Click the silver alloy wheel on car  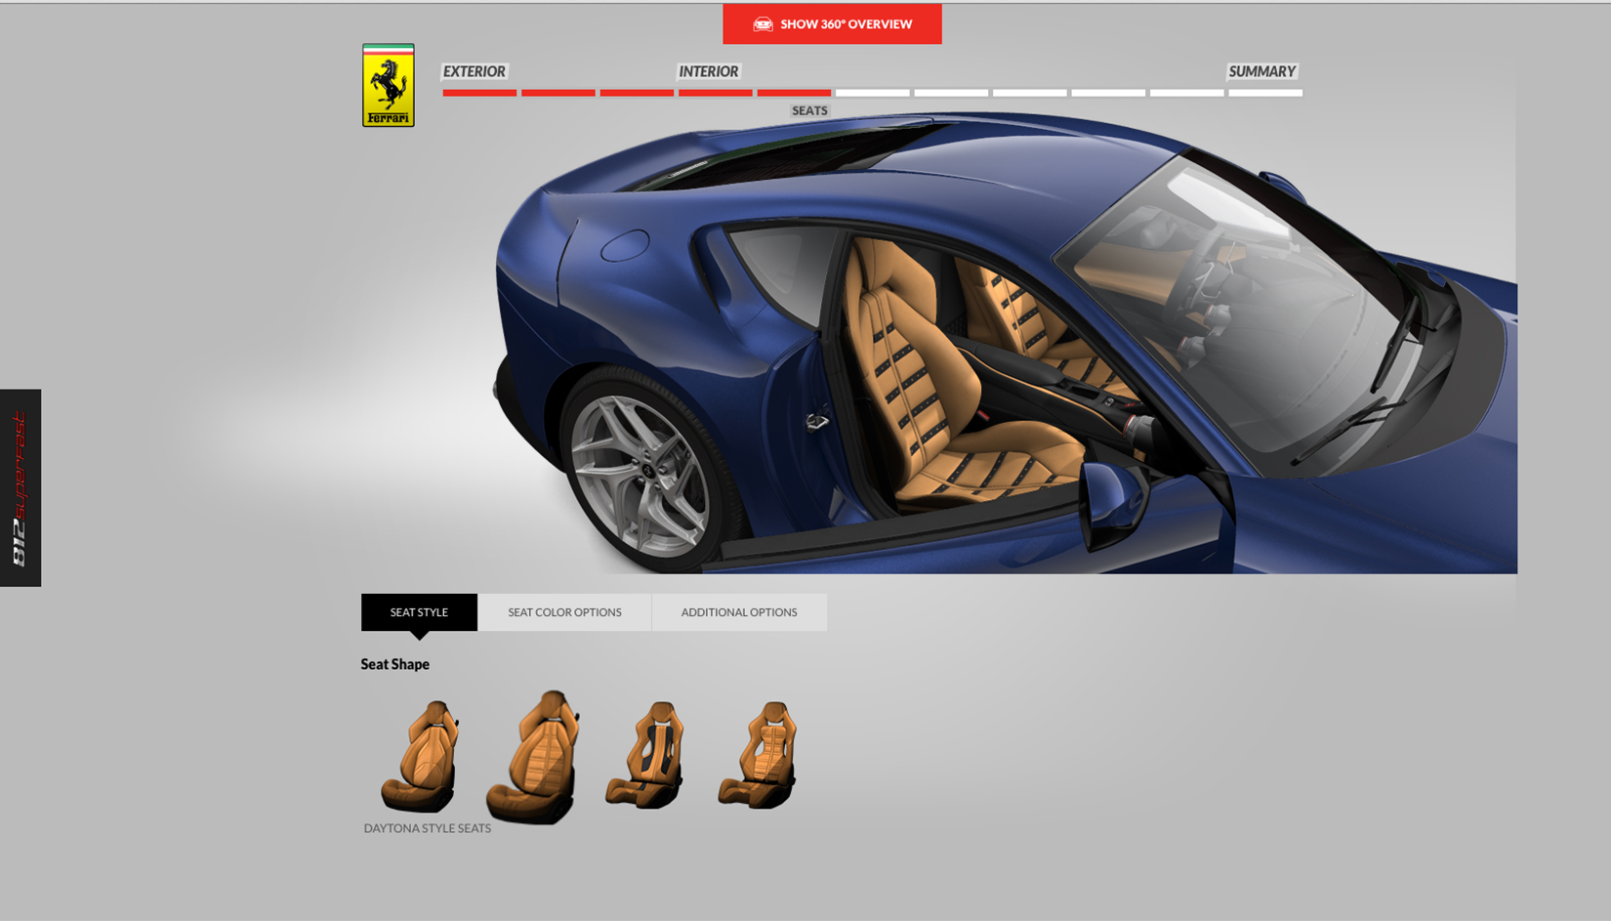tap(641, 472)
